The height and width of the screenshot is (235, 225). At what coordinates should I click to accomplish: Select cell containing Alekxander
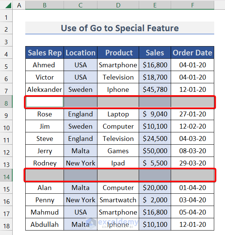(x=45, y=90)
